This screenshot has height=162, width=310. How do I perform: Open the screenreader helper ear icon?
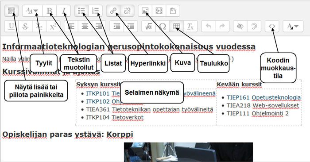click(254, 26)
